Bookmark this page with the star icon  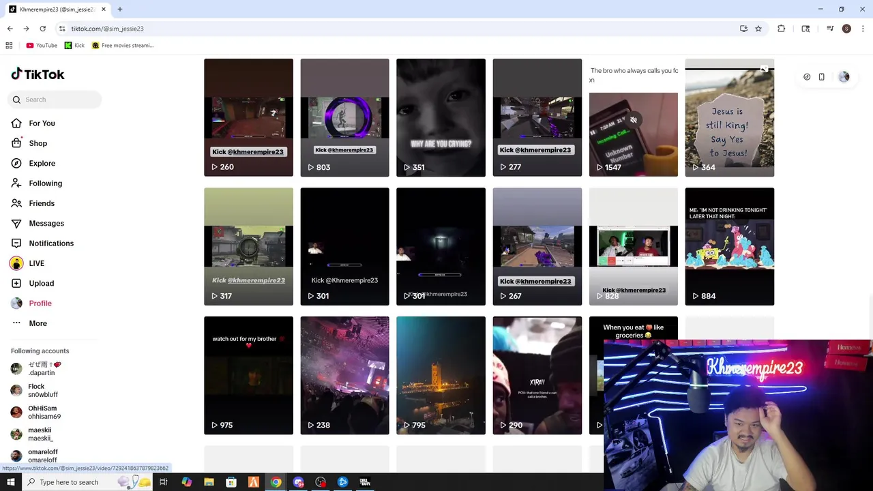coord(758,29)
